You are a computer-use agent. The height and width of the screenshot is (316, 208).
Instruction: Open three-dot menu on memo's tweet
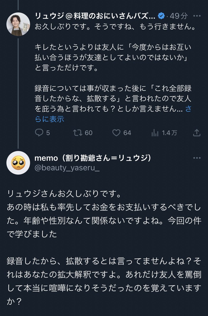click(197, 158)
